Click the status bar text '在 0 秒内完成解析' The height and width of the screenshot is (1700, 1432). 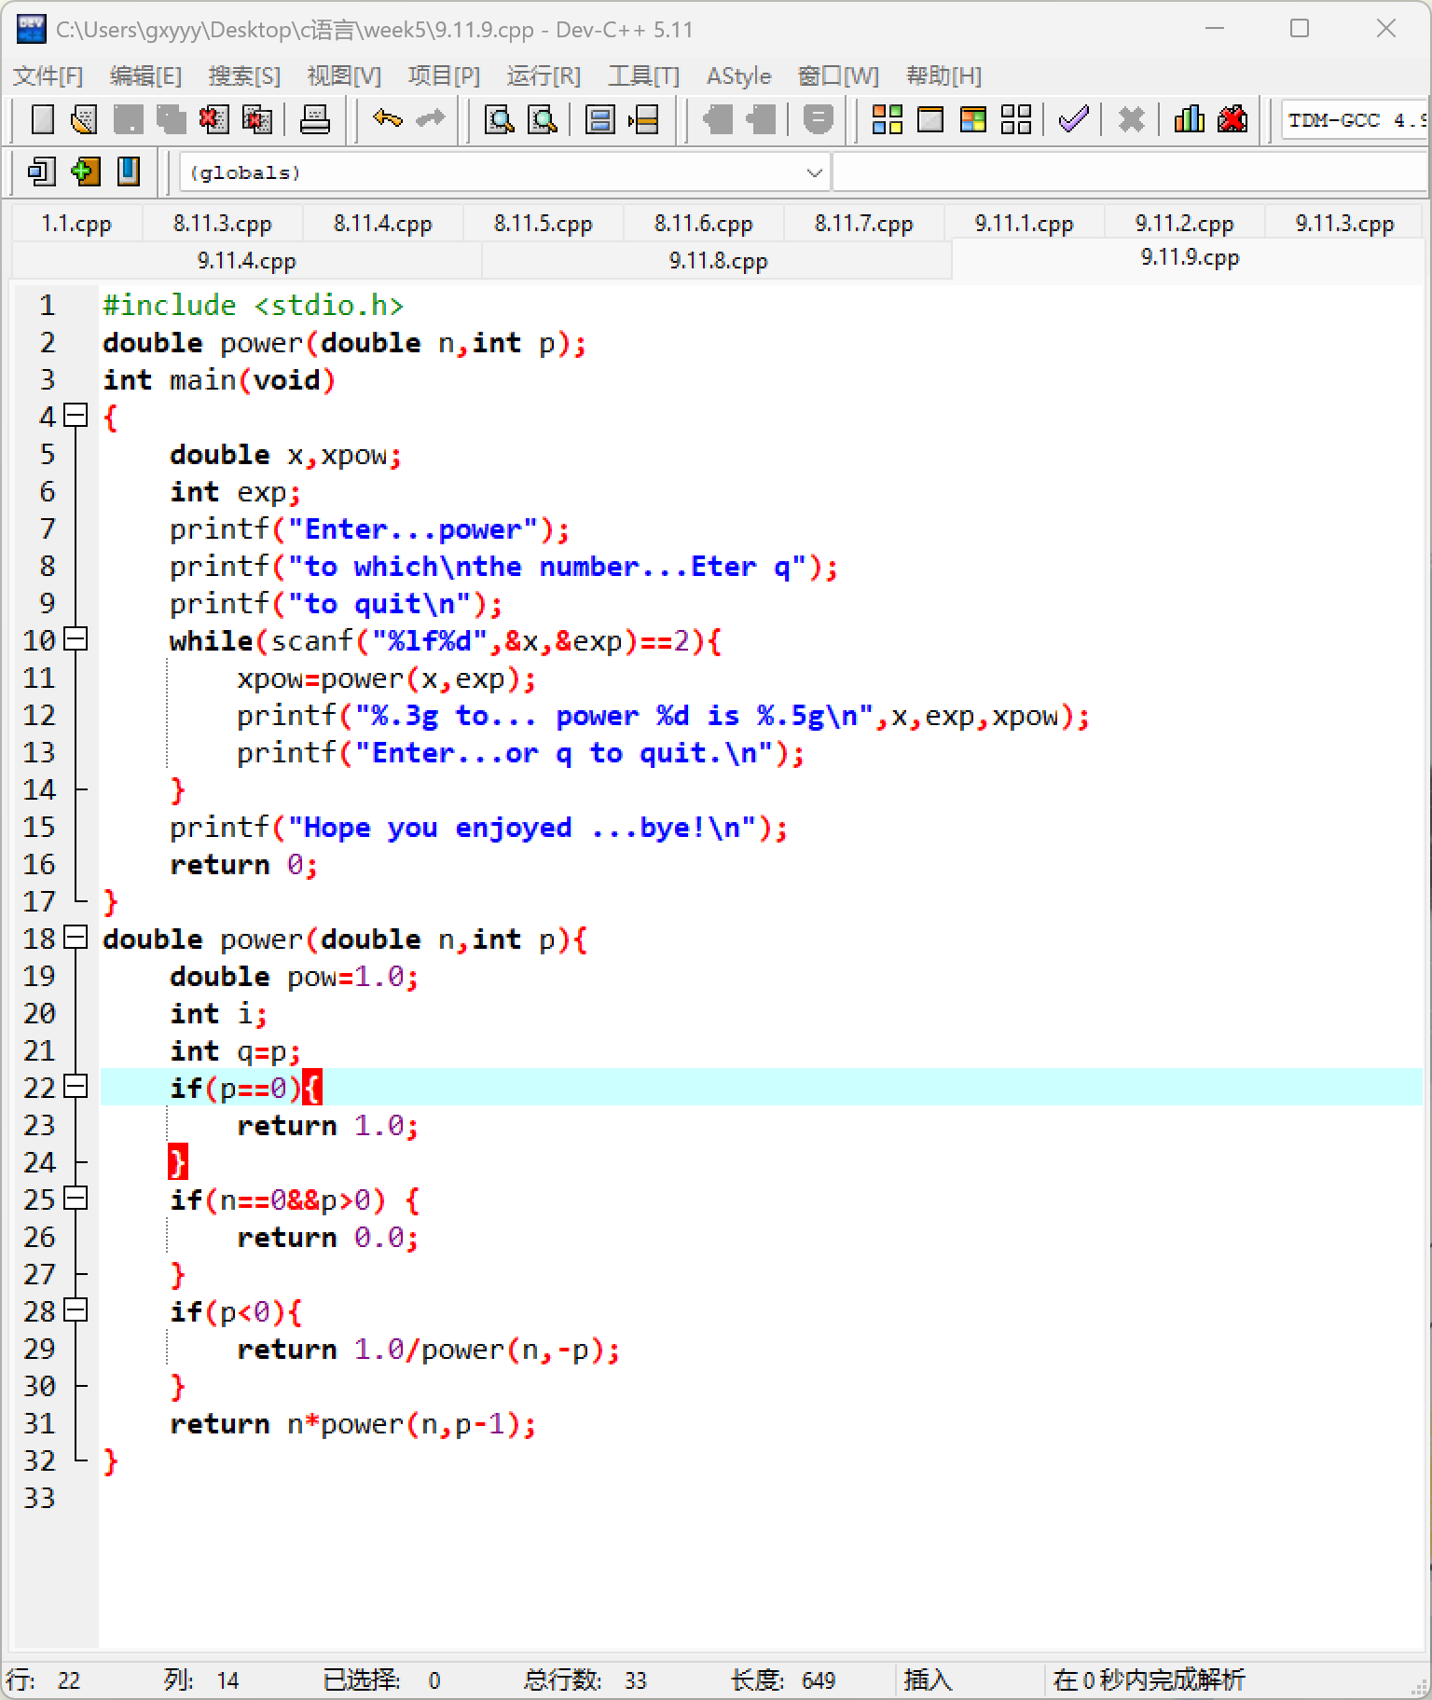[1149, 1679]
